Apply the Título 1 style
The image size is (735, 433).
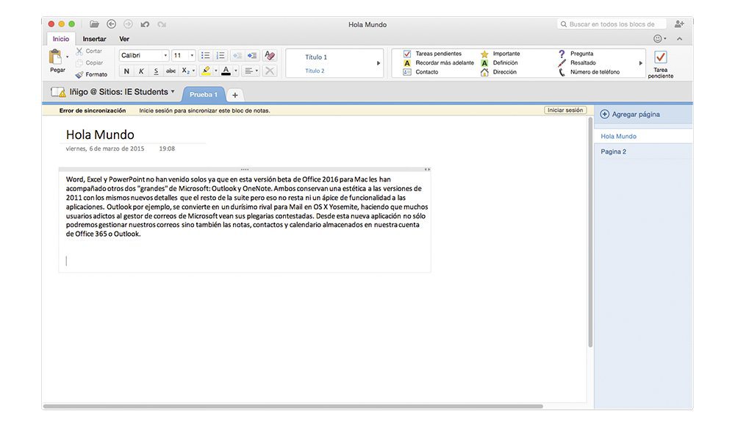[x=316, y=57]
